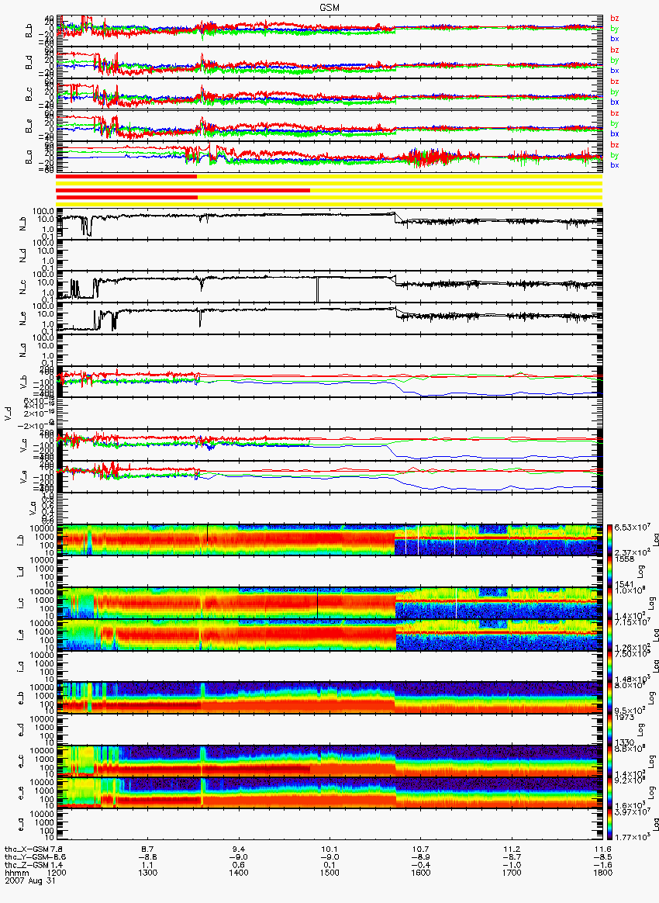
Task: Click the thc_Y-GSM axis row label
Action: (x=26, y=857)
